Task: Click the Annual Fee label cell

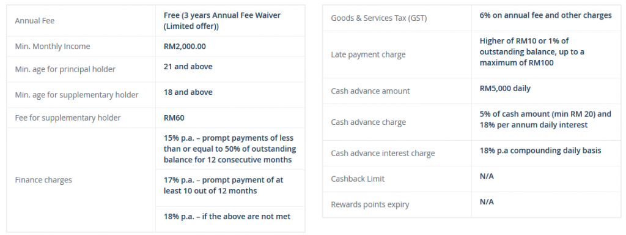Action: pyautogui.click(x=81, y=21)
